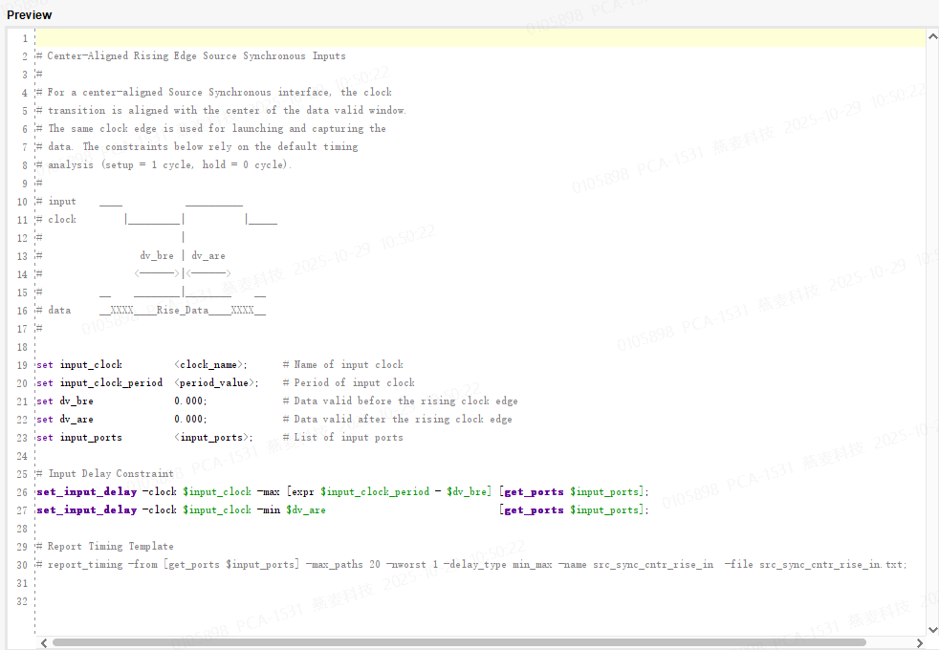Click the set_input_delay command on line 27
The image size is (939, 650).
coord(87,509)
